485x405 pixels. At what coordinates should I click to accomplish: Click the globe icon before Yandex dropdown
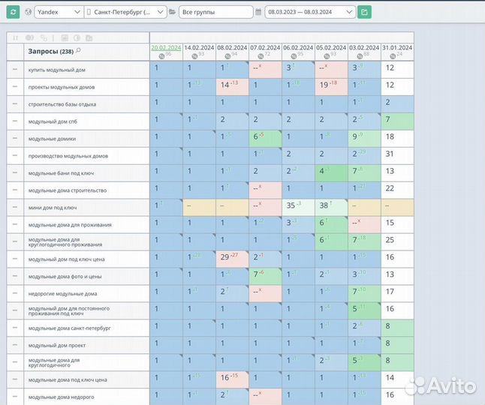pos(28,12)
